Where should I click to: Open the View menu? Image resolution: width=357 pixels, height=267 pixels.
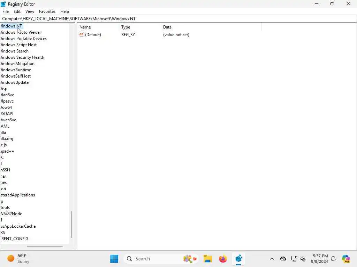pos(30,11)
